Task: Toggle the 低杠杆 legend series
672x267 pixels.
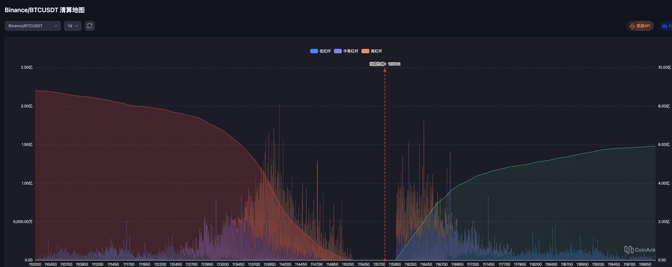Action: pos(320,51)
